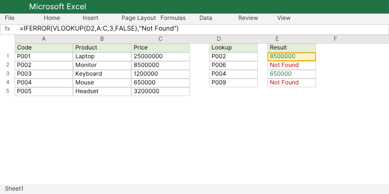
Task: Select lookup cell P004 in column D
Action: (233, 74)
